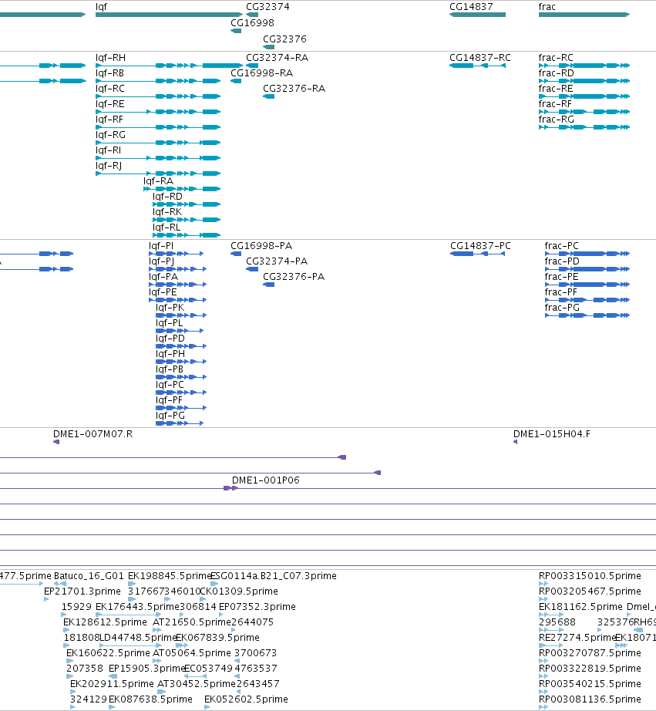
Task: Click the frac-RC transcript label
Action: (x=556, y=58)
